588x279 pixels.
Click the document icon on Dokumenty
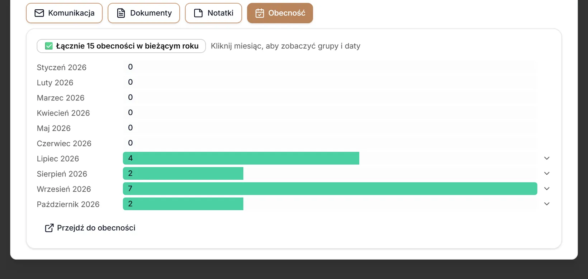[121, 13]
